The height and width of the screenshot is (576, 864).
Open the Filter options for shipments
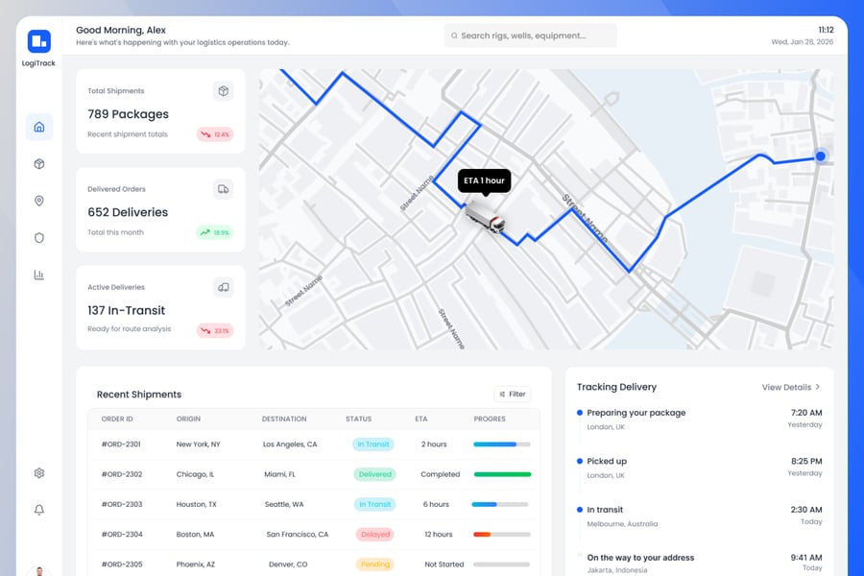[x=513, y=394]
